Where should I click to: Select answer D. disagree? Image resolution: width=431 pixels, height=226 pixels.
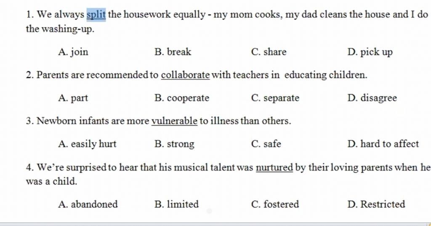pyautogui.click(x=372, y=98)
